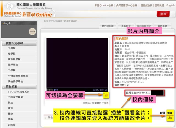
Task: Click the 出版年 2010 text
Action: (x=122, y=49)
